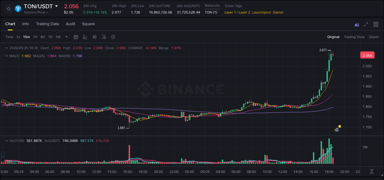The image size is (384, 180).
Task: Switch to the Info tab
Action: tap(25, 24)
